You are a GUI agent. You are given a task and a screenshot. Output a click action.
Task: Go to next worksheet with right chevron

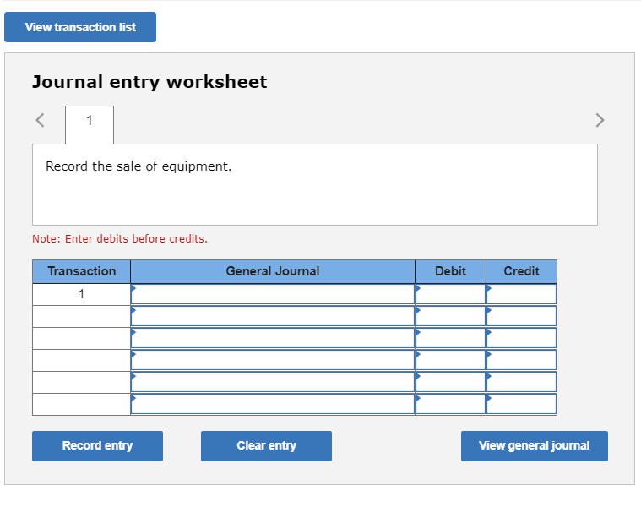click(600, 120)
